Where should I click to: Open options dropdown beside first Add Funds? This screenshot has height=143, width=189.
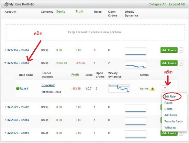[x=181, y=50]
